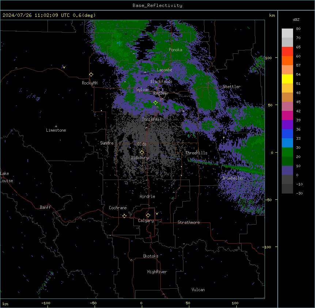The height and width of the screenshot is (308, 315).
Task: Click the yellow marker near RockyMH
Action: point(91,74)
